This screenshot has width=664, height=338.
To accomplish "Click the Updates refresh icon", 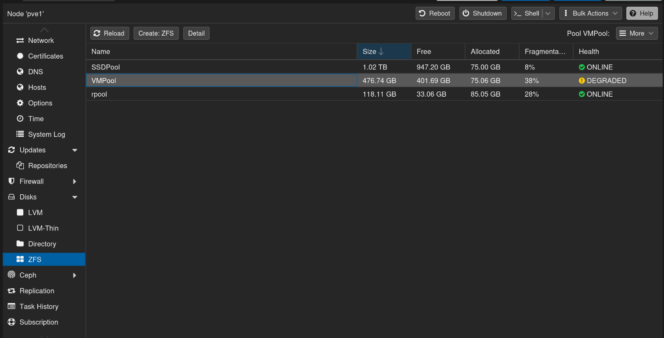I will click(11, 150).
